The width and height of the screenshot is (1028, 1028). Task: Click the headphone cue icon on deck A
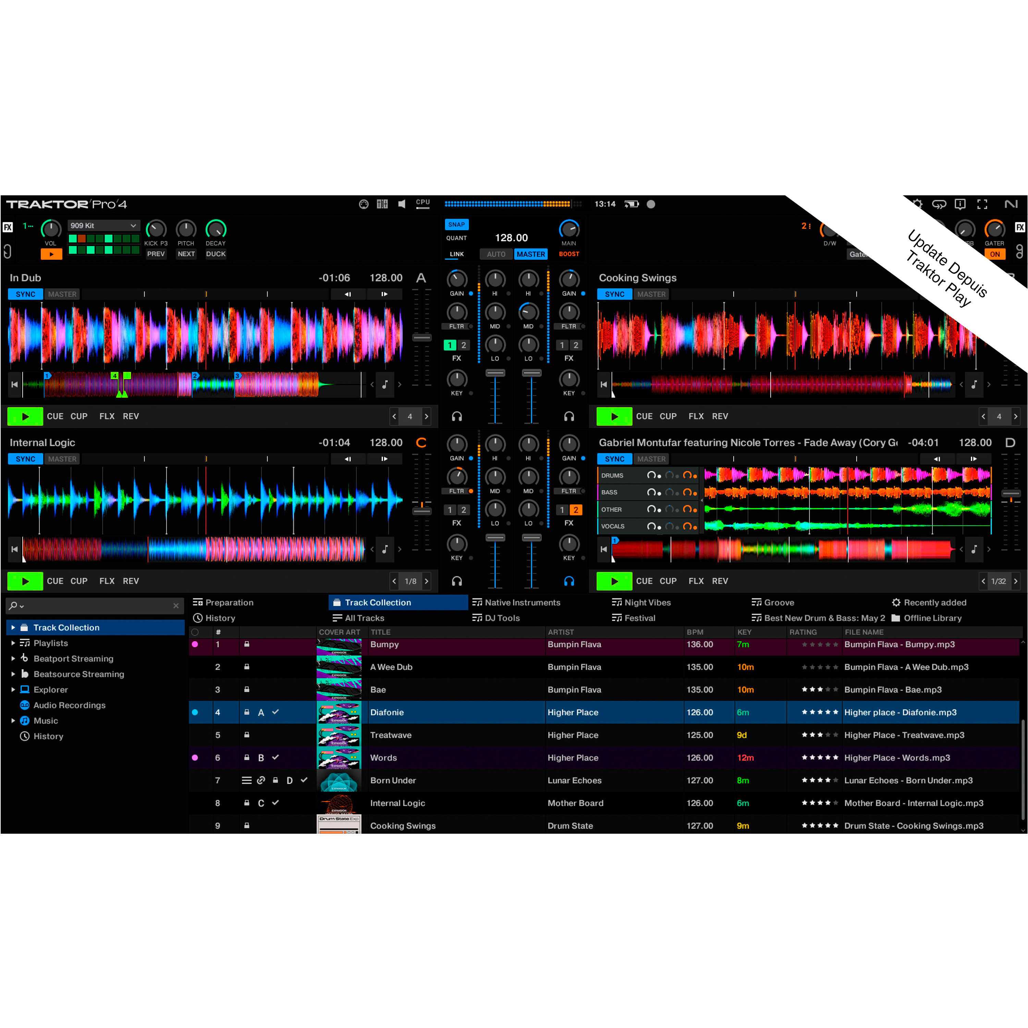456,417
